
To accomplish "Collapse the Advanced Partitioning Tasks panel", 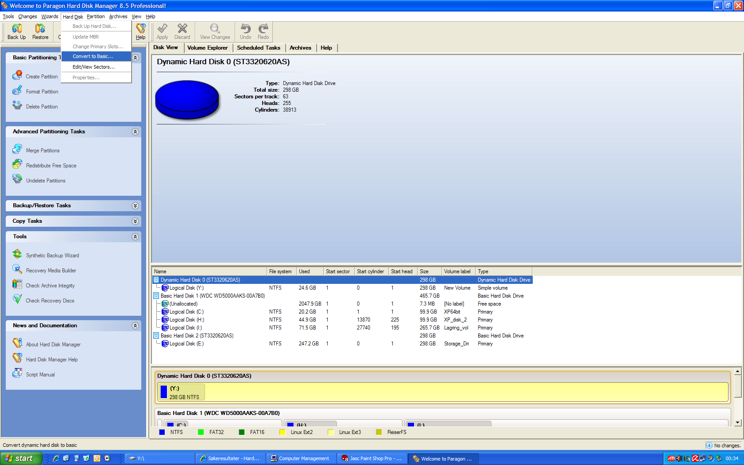I will point(136,132).
